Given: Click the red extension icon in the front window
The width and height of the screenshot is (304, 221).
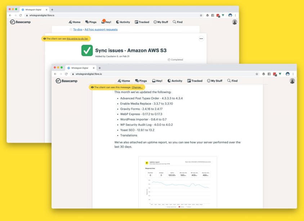Looking at the screenshot, I should 275,74.
